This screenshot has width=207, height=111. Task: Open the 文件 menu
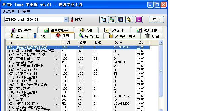point(8,11)
